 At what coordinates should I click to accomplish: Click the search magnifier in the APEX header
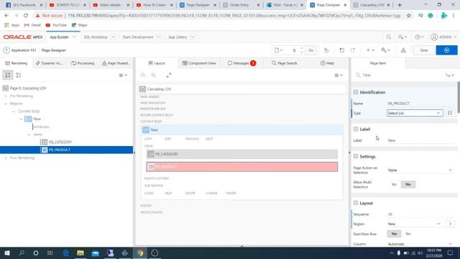click(x=388, y=37)
